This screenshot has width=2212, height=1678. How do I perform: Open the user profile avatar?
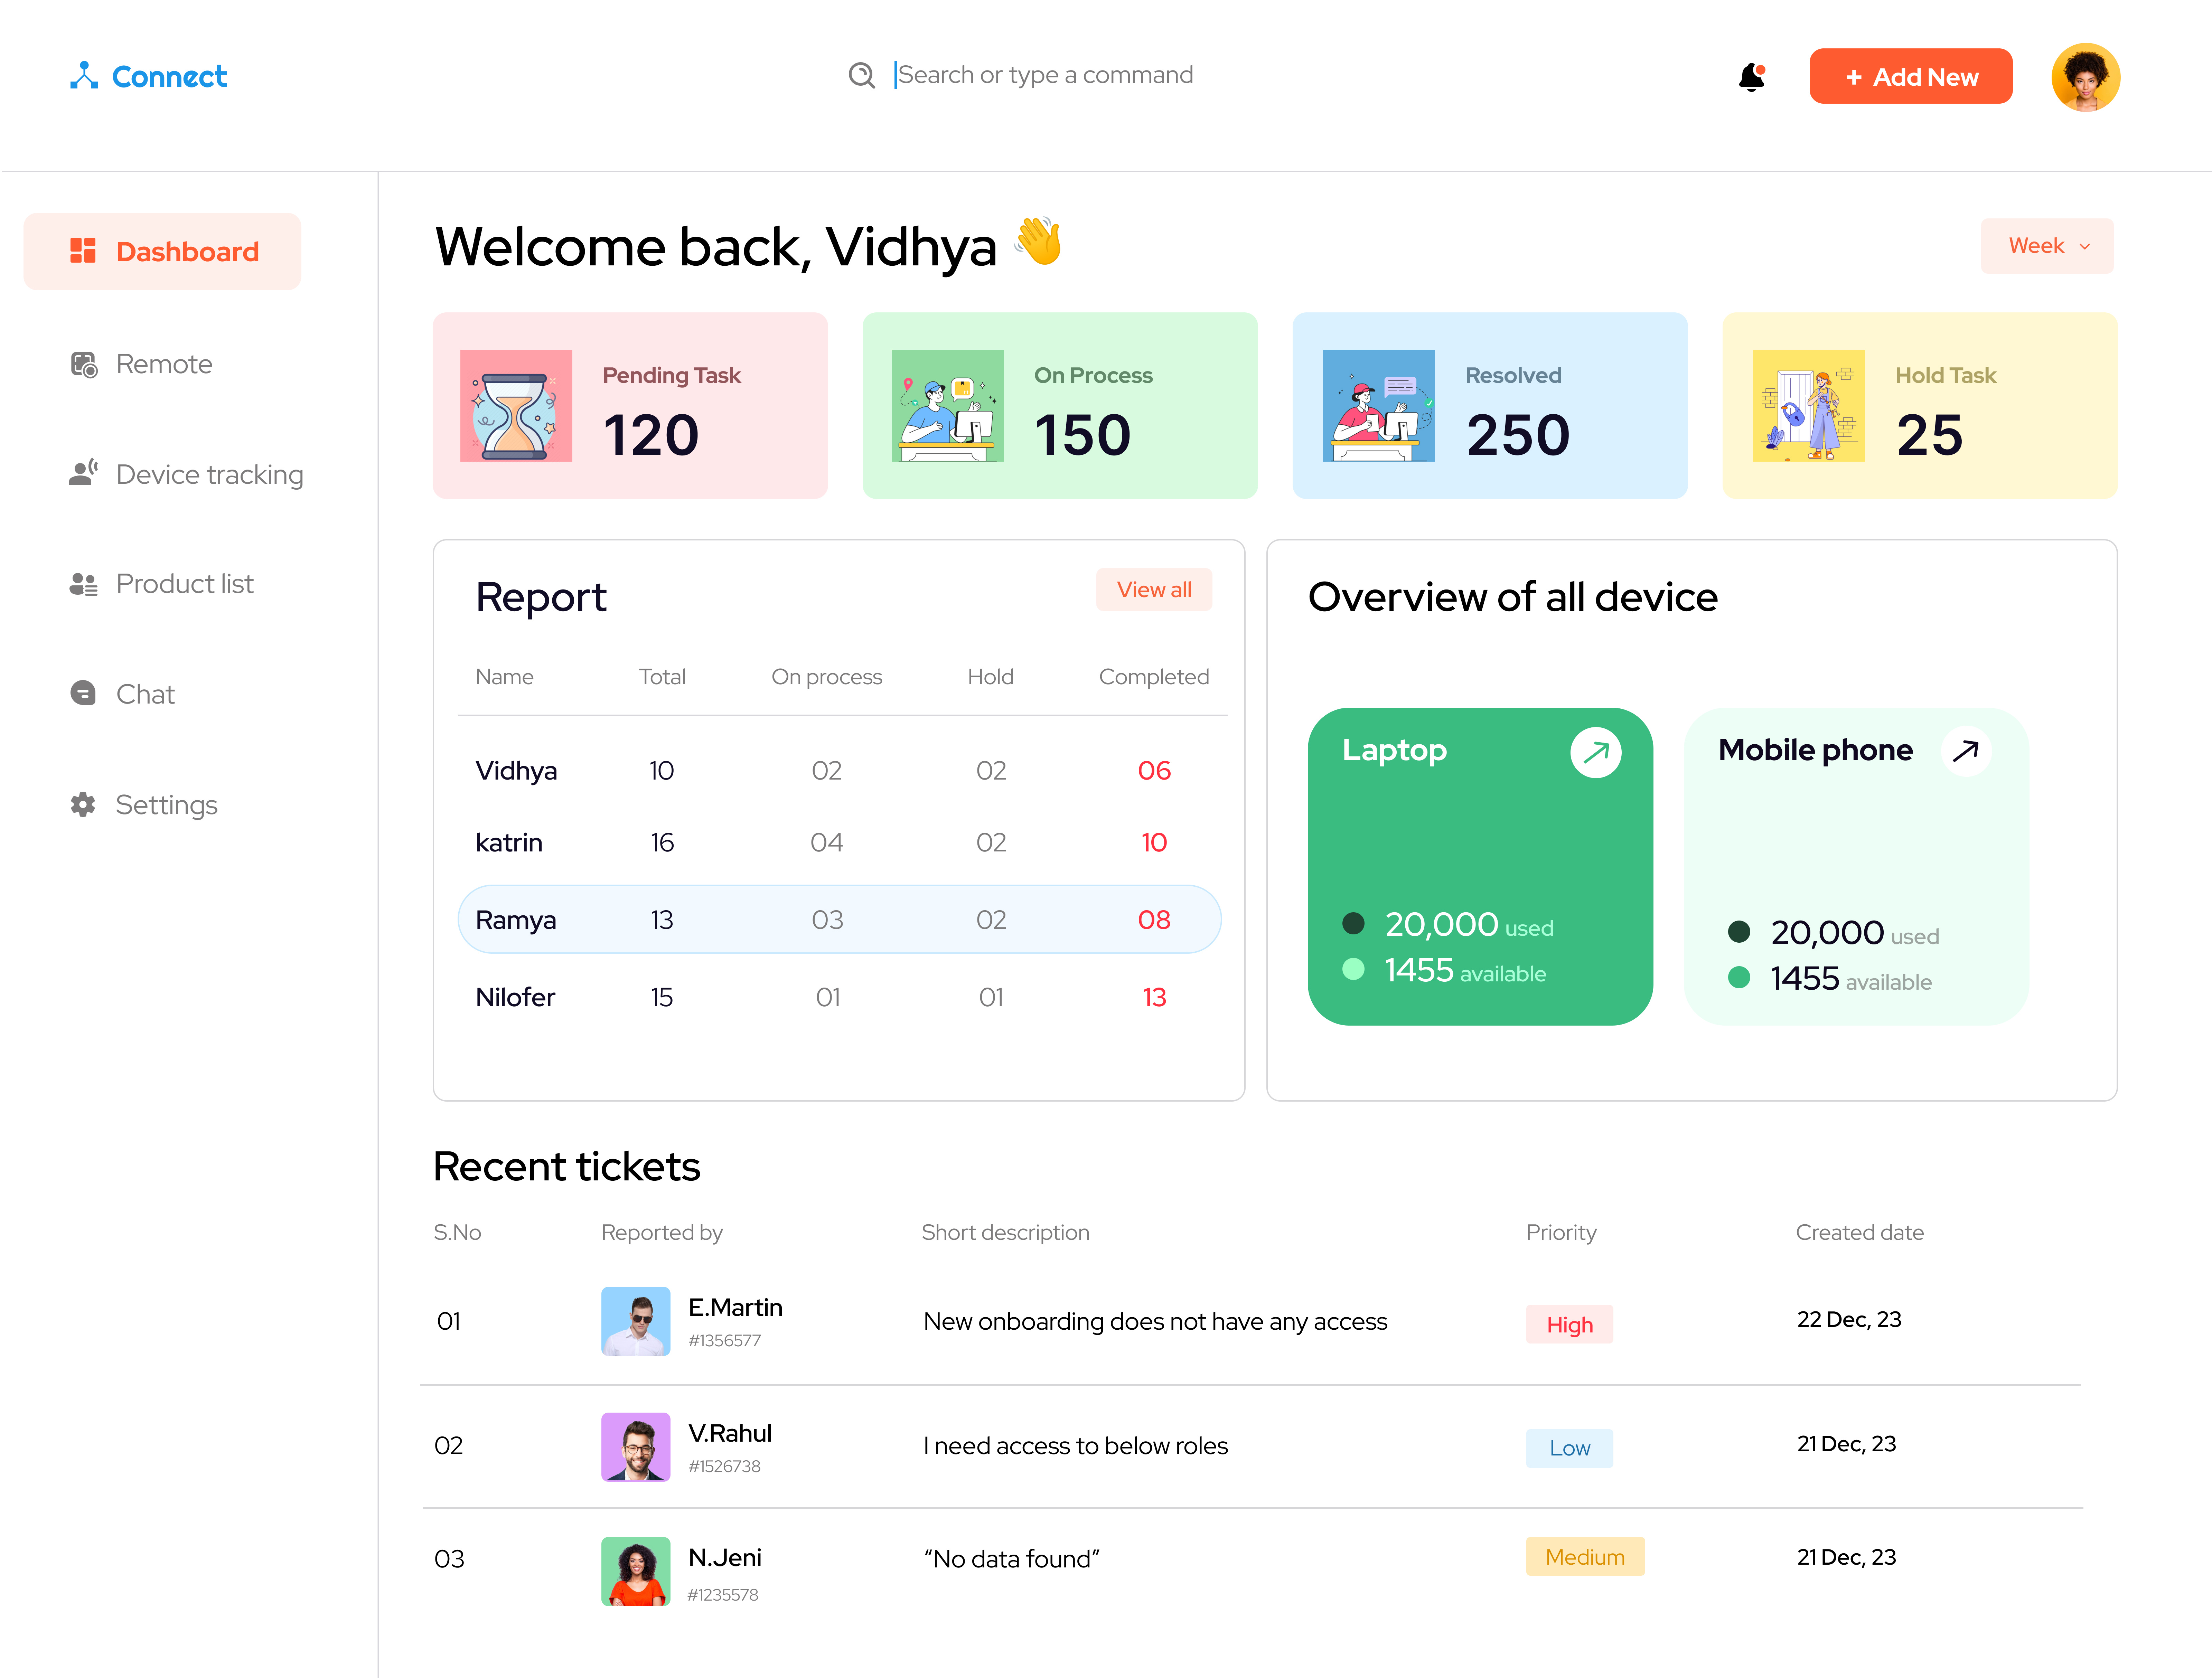(2085, 77)
